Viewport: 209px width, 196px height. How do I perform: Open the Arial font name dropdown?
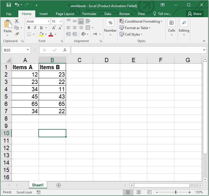click(x=49, y=21)
